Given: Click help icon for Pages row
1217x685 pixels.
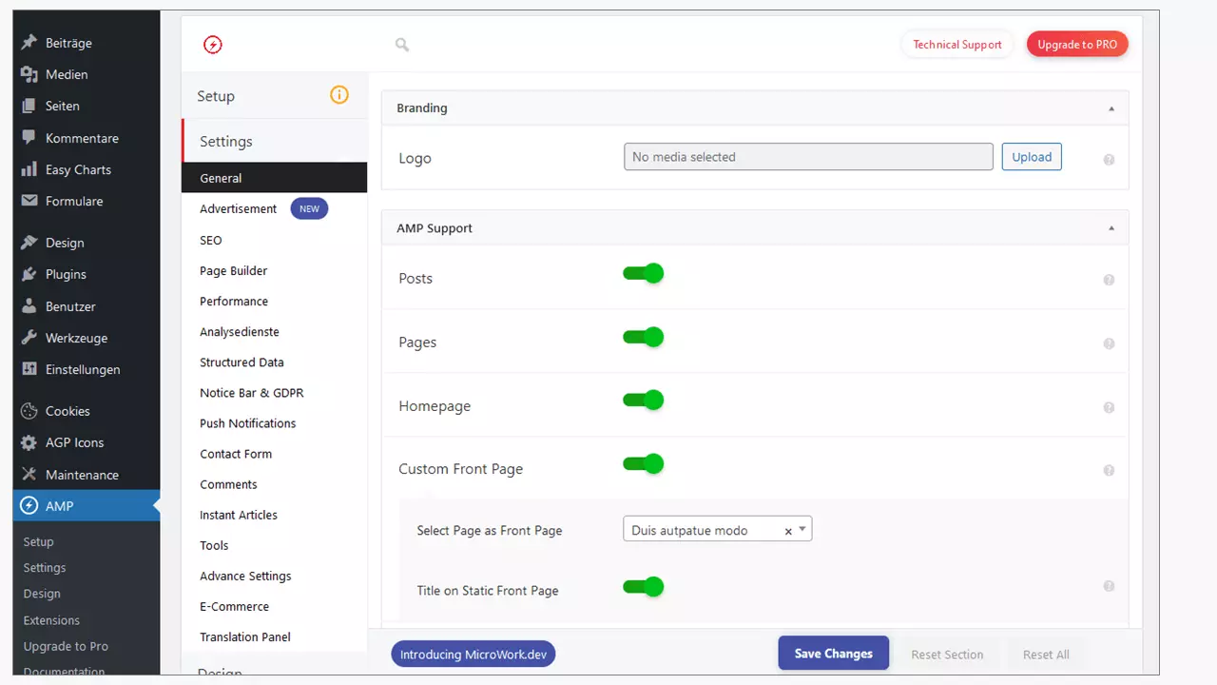Looking at the screenshot, I should (x=1109, y=343).
